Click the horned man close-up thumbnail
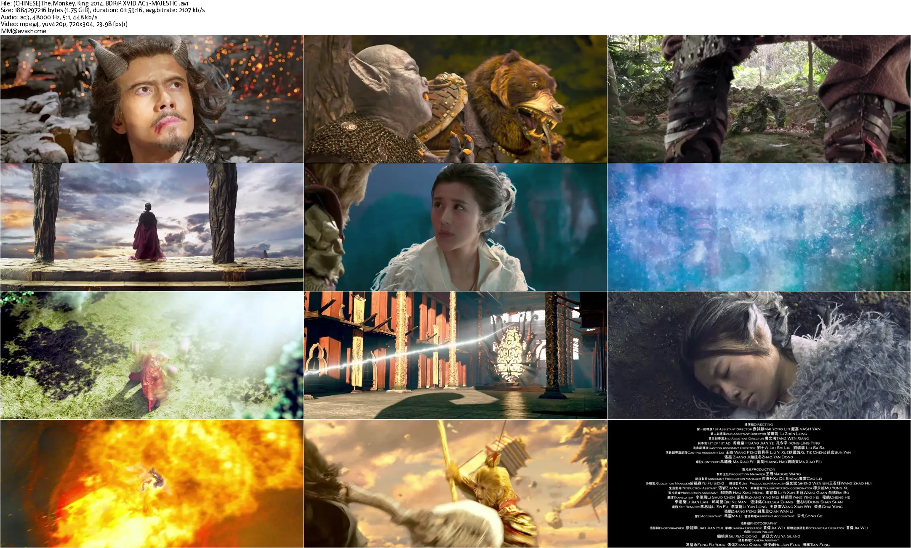The height and width of the screenshot is (548, 911). (152, 99)
